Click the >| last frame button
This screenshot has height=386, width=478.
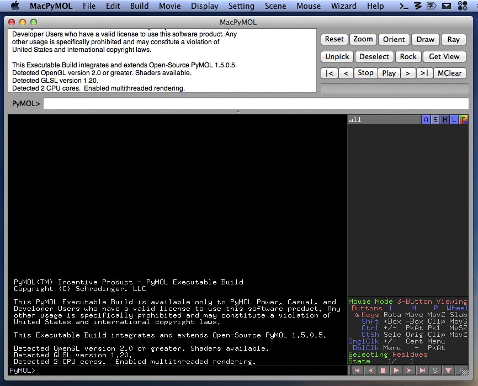(424, 73)
